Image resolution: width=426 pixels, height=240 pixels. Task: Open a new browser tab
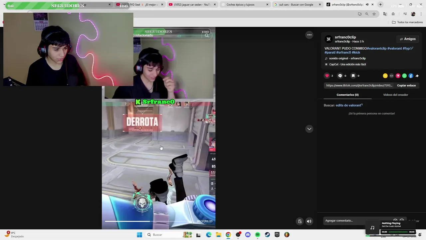tap(380, 5)
